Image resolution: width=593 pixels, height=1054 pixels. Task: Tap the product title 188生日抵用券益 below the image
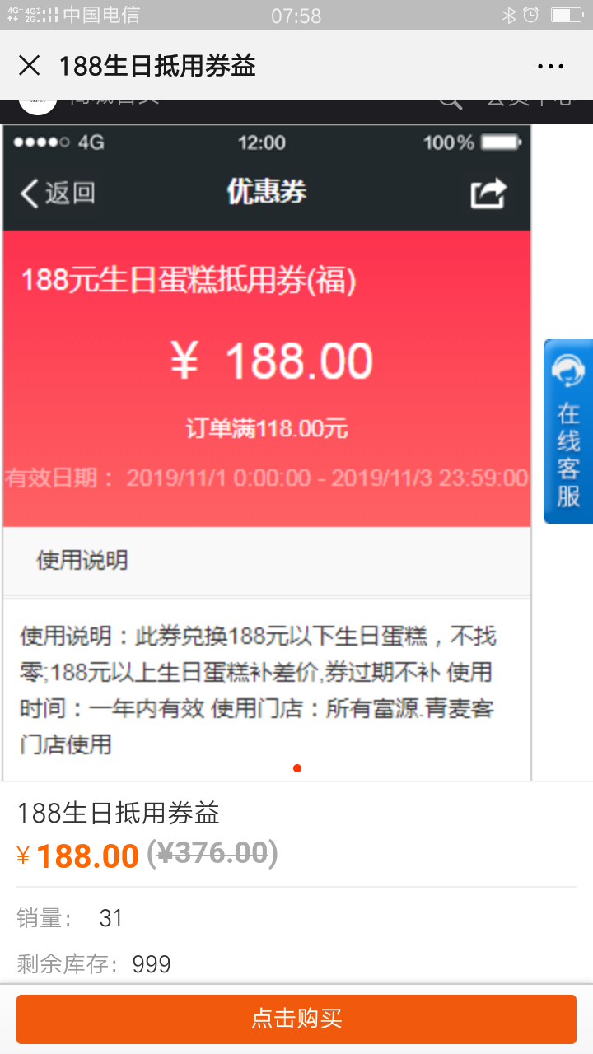tap(119, 814)
